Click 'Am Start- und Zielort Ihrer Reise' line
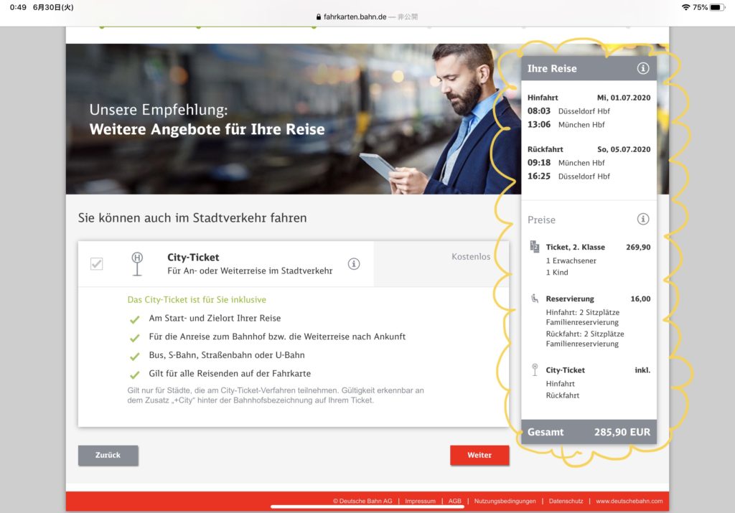Image resolution: width=735 pixels, height=513 pixels. 215,318
